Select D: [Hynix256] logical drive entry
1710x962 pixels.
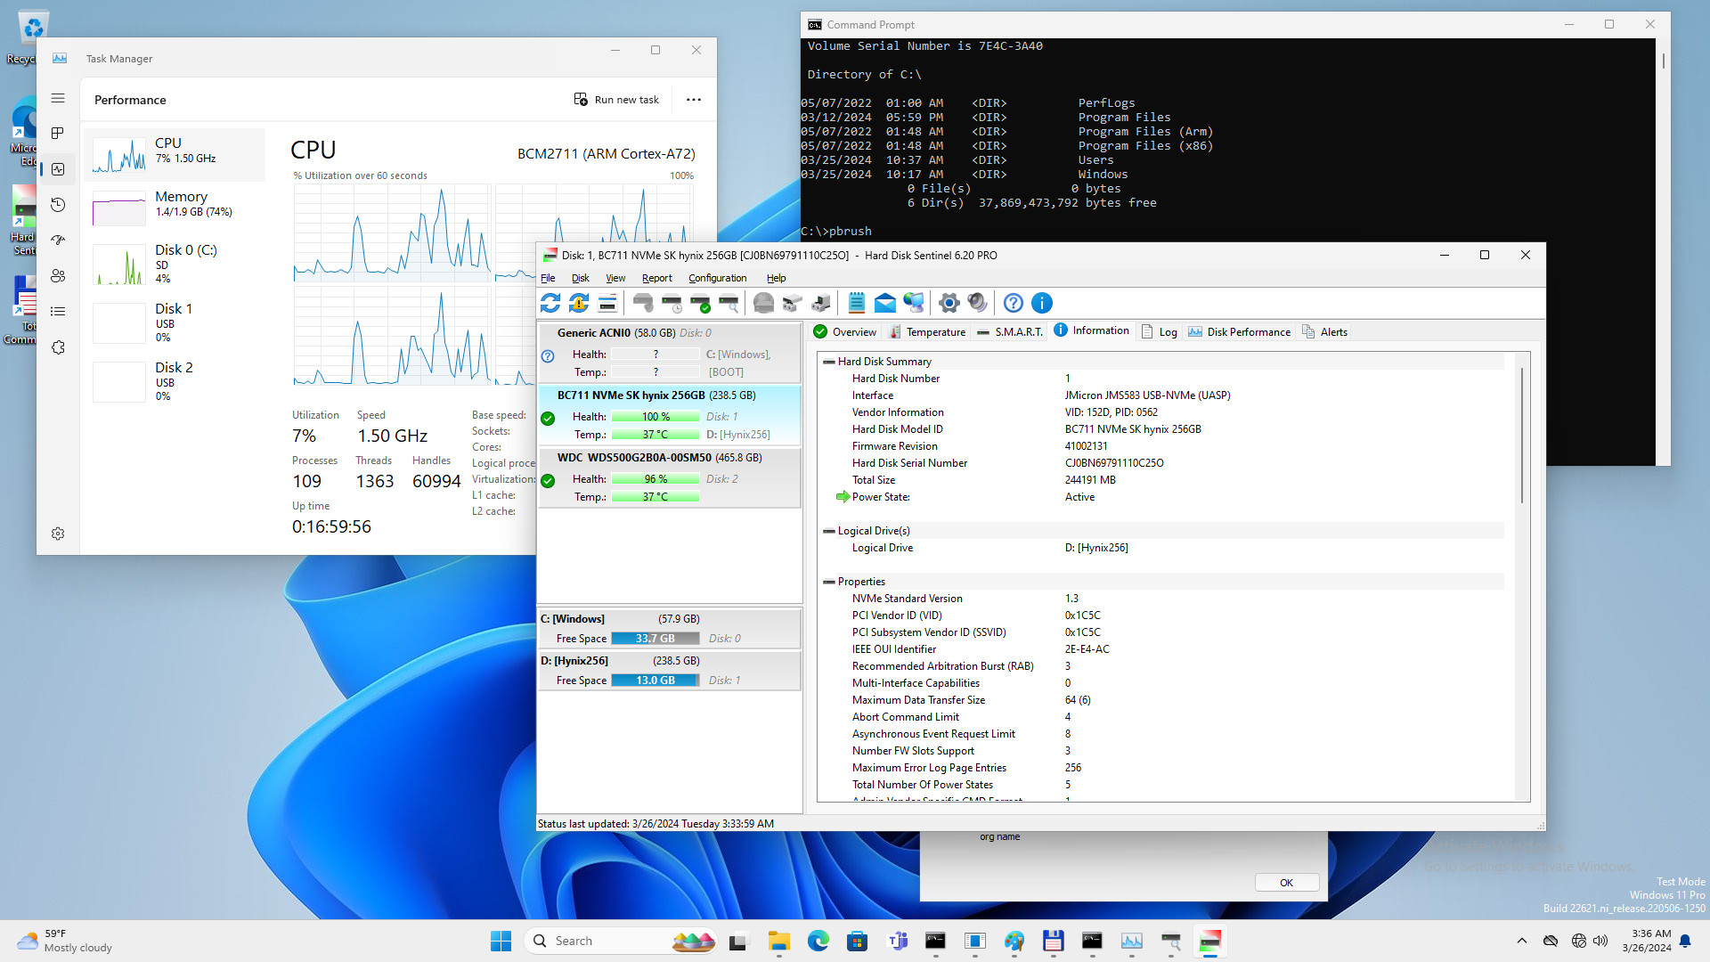click(670, 670)
